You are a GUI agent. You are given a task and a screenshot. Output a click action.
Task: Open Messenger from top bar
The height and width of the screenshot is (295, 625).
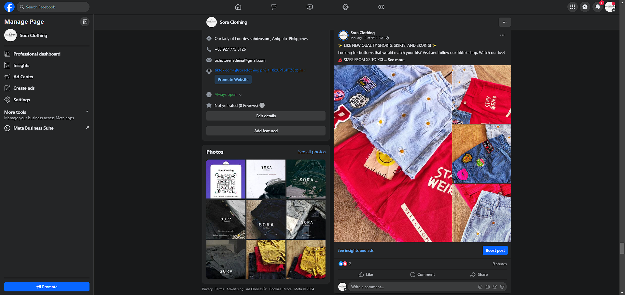[585, 7]
